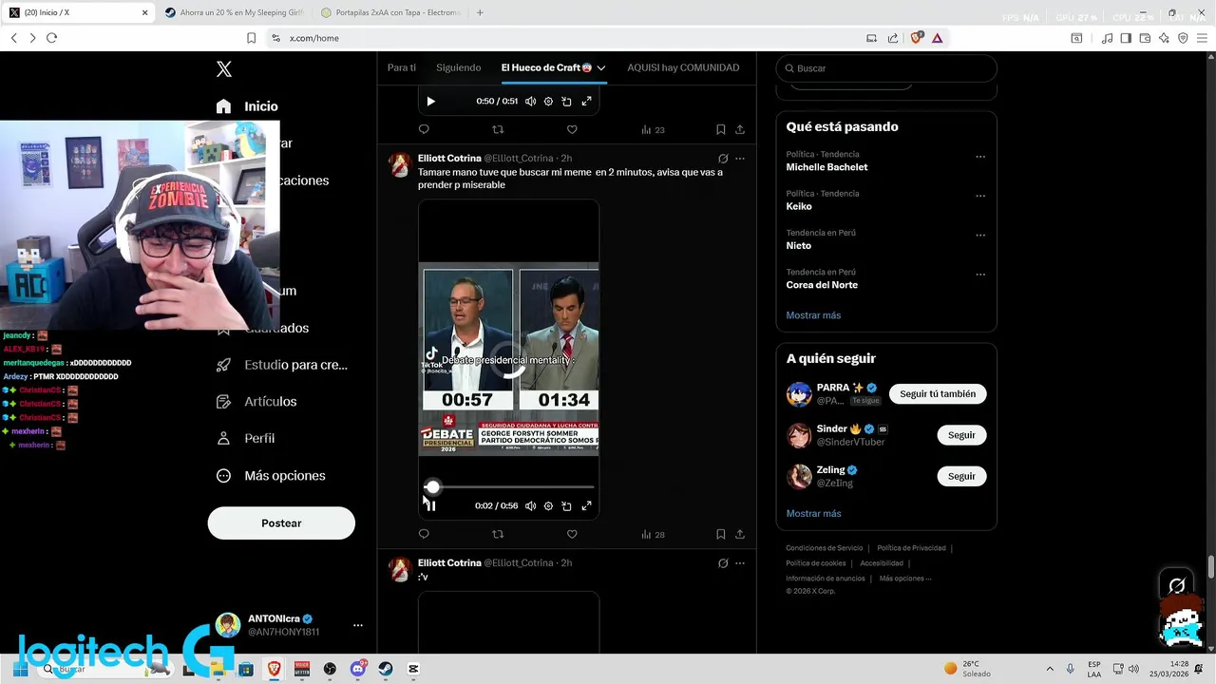The image size is (1216, 684).
Task: Reply to the post with 28 views
Action: coord(424,535)
